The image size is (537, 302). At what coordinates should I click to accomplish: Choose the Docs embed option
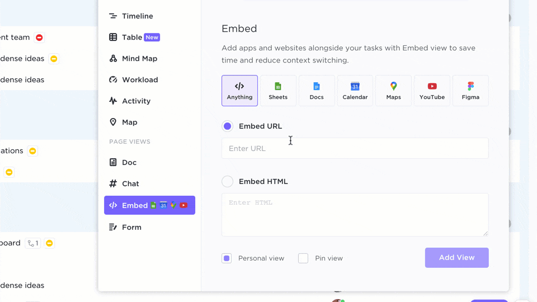tap(317, 91)
